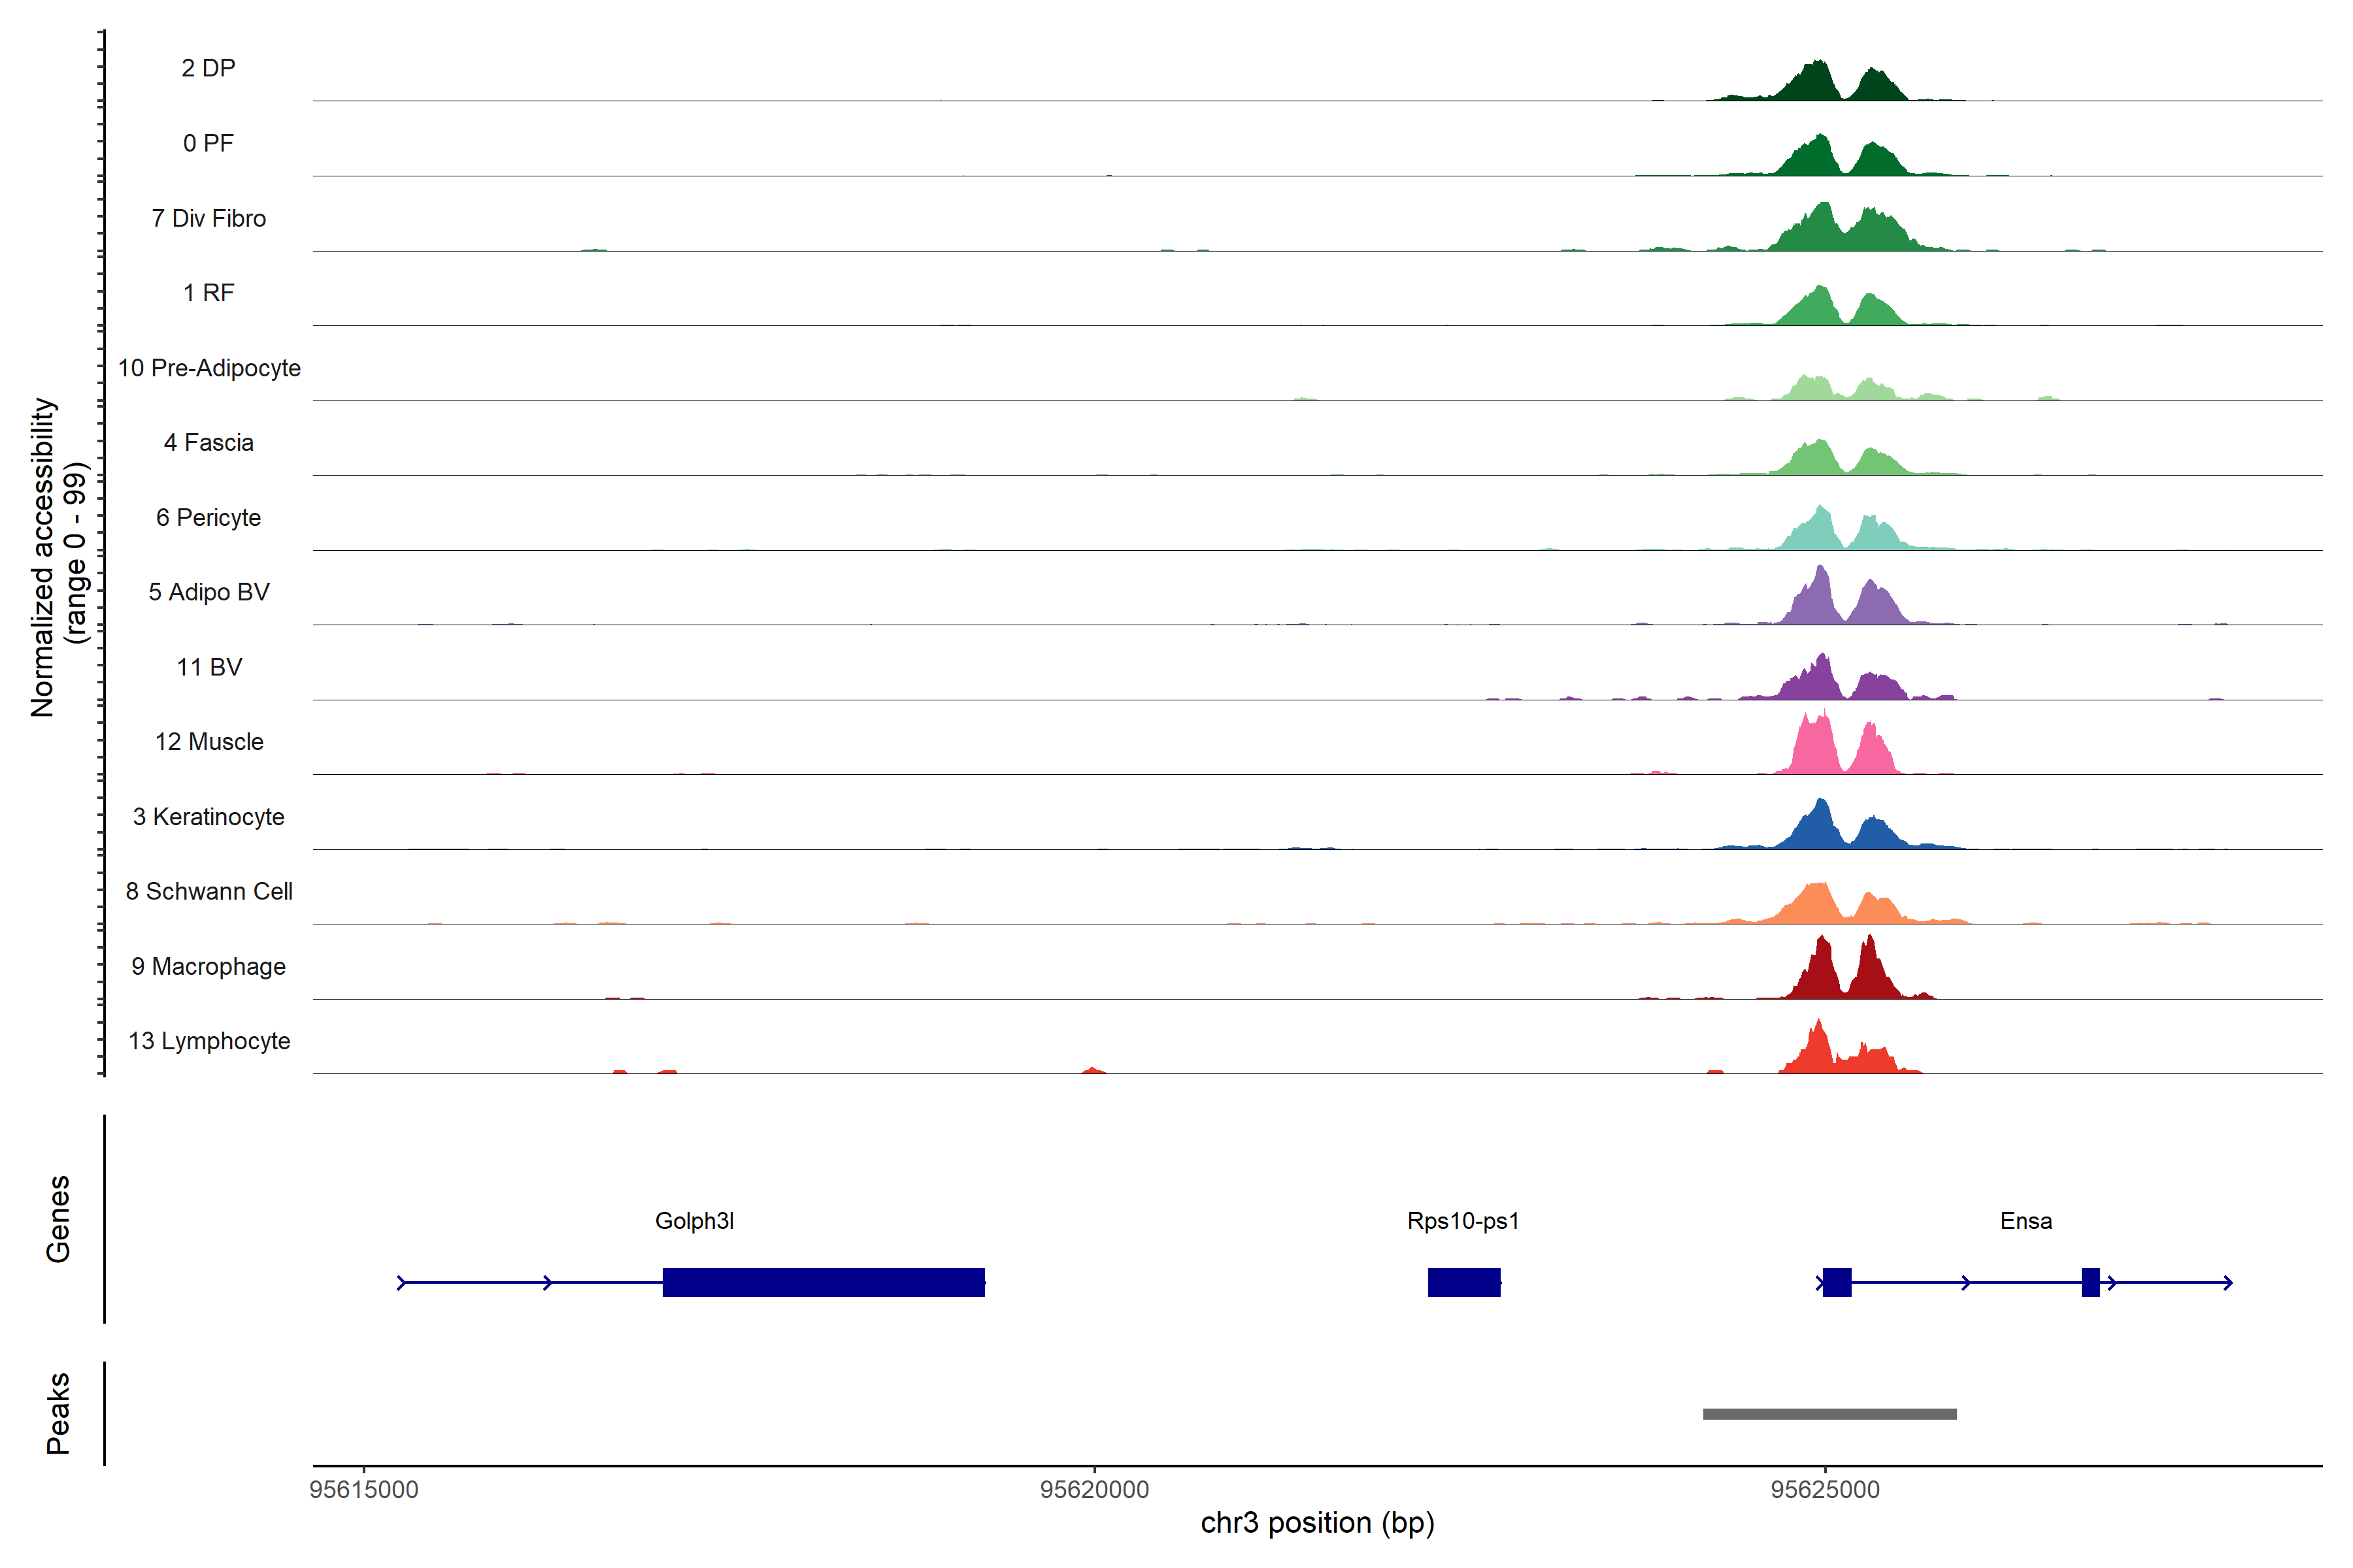Click the first Ensa exon box
Viewport: 2353px width, 1568px height.
point(1837,1282)
